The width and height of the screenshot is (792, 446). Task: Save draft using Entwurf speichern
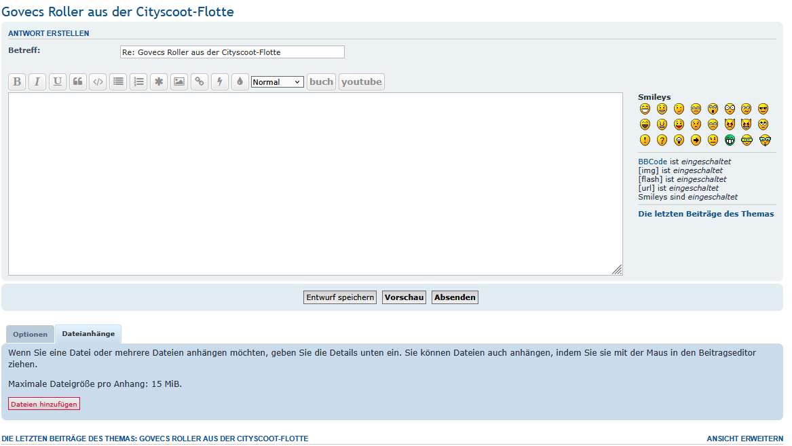(340, 297)
